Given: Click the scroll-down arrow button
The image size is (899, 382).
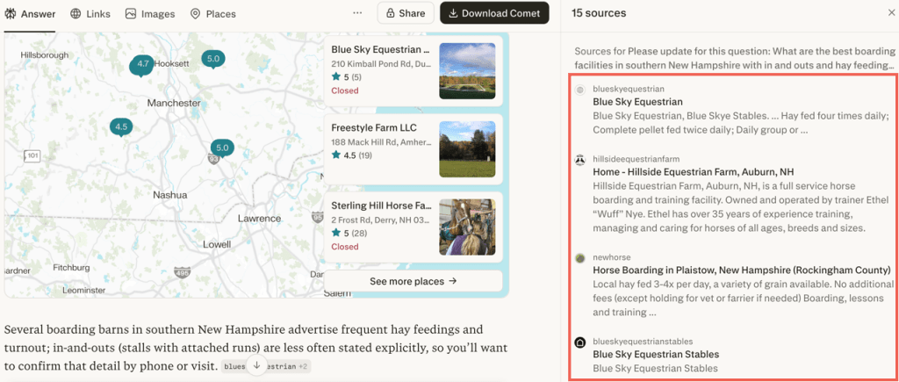Looking at the screenshot, I should tap(256, 364).
